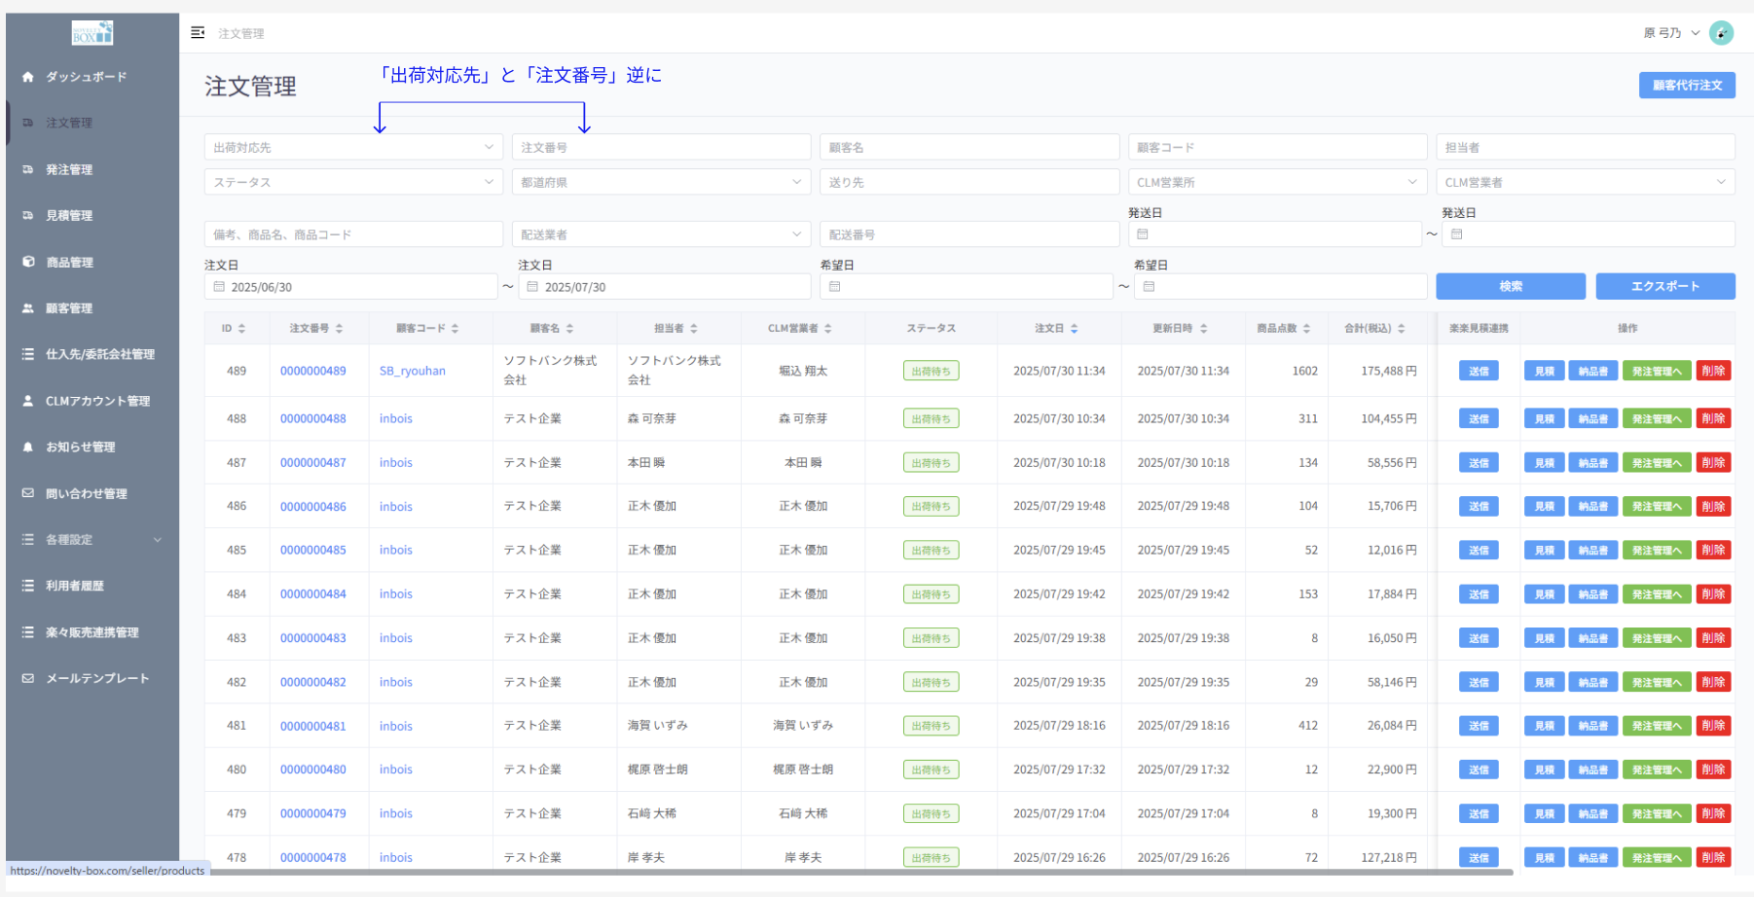Open order link 0000000489
Screen dimensions: 1754x897
click(312, 371)
